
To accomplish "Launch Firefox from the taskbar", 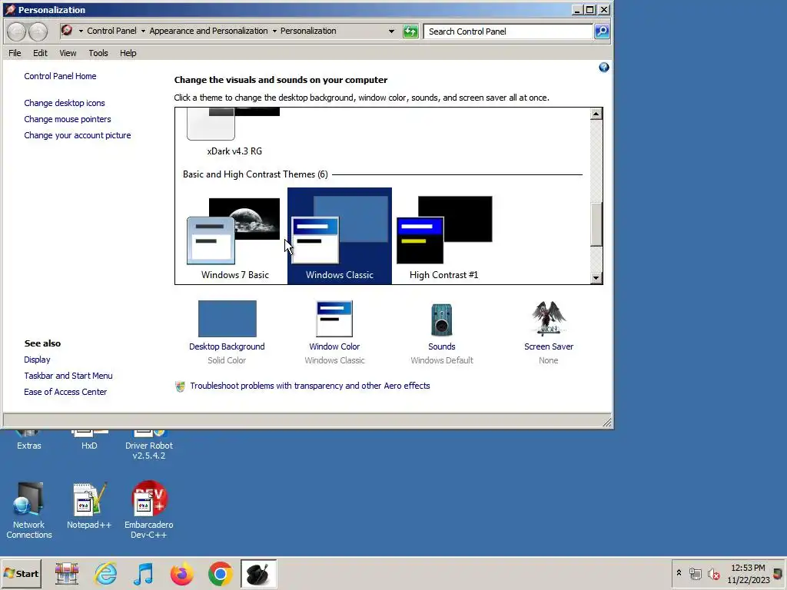I will pyautogui.click(x=181, y=574).
